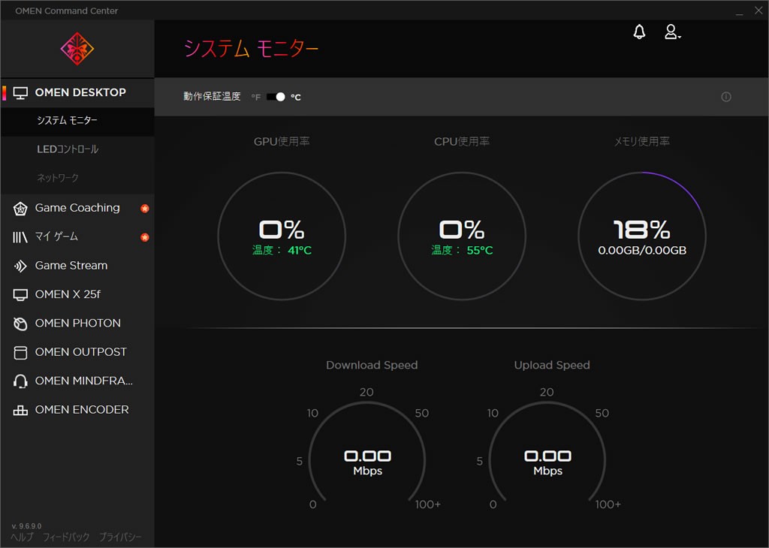Image resolution: width=769 pixels, height=548 pixels.
Task: Click the CPU使用率 circular gauge
Action: [462, 236]
